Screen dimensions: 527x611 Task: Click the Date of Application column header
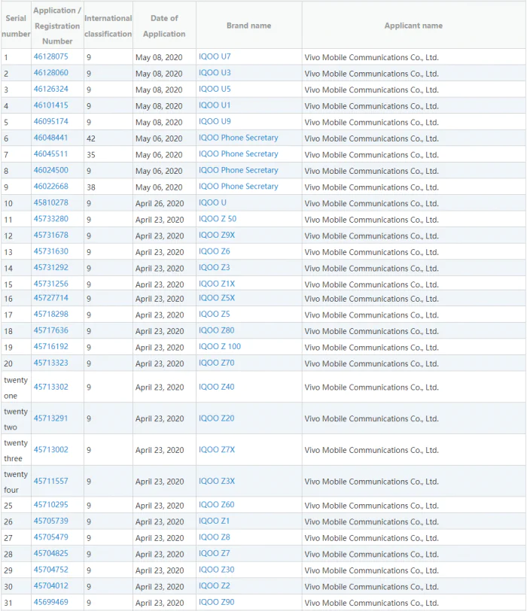tap(164, 26)
